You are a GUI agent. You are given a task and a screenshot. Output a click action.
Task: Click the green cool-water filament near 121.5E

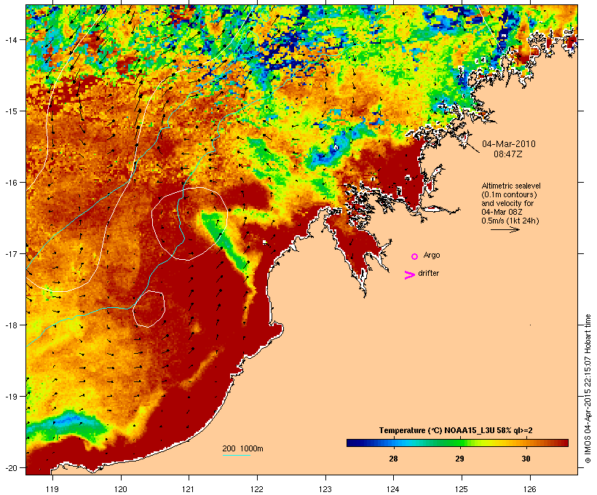[225, 242]
